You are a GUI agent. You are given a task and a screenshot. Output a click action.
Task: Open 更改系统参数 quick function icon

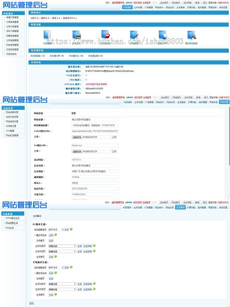192,35
